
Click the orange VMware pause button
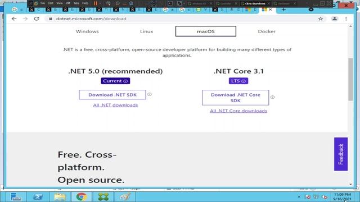(96, 3)
